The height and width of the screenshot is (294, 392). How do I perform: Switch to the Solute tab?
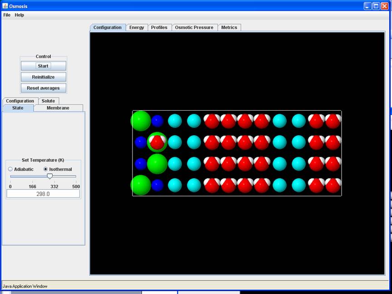pos(48,101)
